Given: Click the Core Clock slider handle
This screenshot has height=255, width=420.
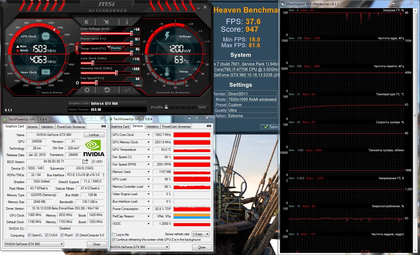Looking at the screenshot, I should click(x=93, y=63).
